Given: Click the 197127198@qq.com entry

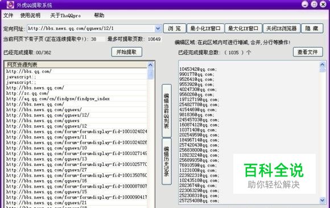Looking at the screenshot, I should 199,100.
